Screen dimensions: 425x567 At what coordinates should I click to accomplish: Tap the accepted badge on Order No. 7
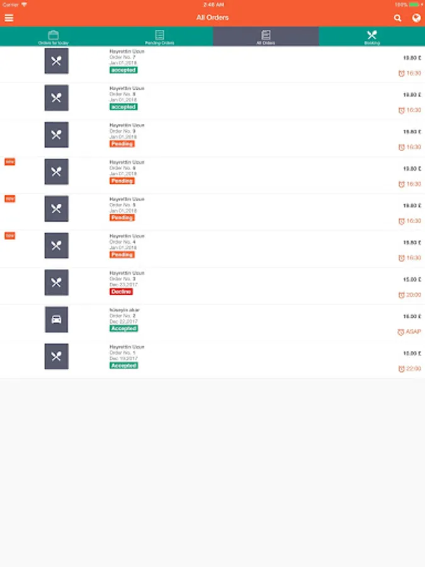(x=123, y=70)
